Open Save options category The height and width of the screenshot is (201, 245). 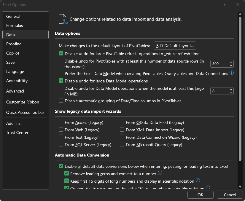(x=26, y=62)
